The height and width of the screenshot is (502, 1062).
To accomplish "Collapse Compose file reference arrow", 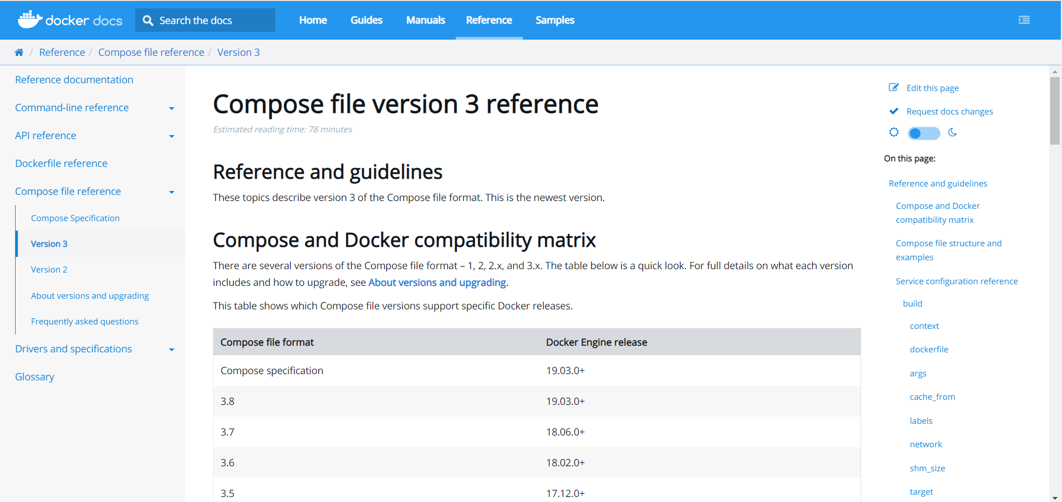I will coord(172,192).
